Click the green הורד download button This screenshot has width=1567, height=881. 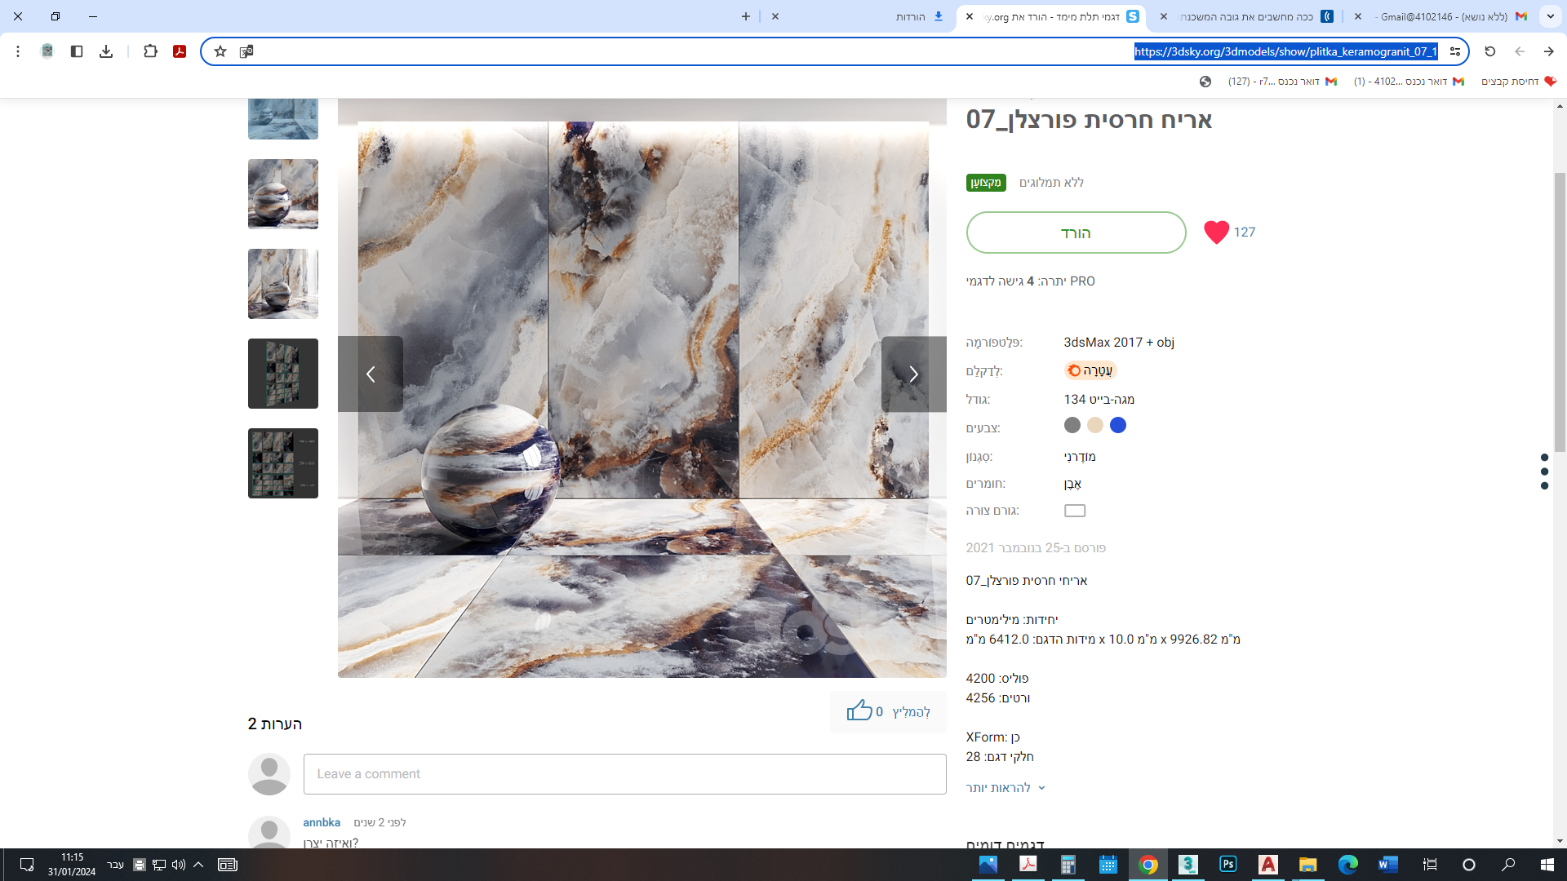tap(1076, 232)
